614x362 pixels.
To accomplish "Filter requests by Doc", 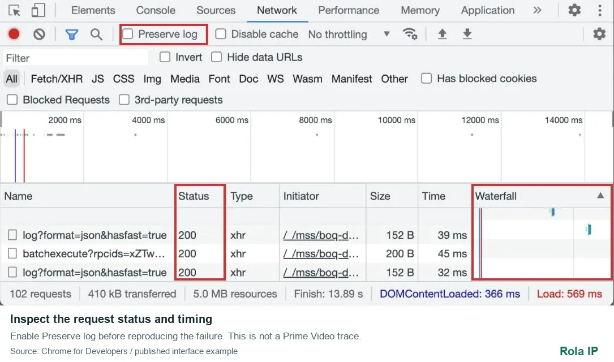I will 248,79.
